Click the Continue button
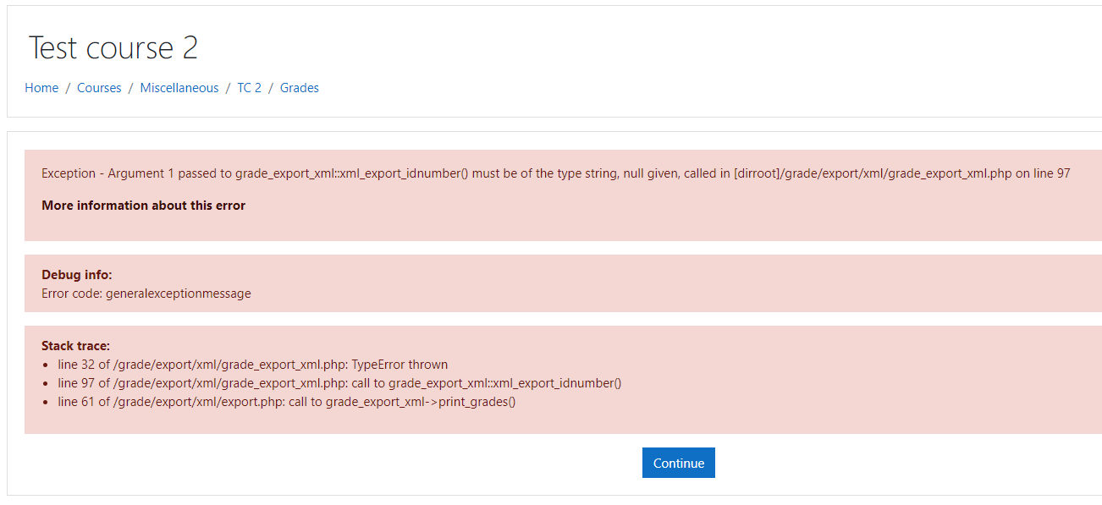The width and height of the screenshot is (1102, 505). (x=679, y=463)
